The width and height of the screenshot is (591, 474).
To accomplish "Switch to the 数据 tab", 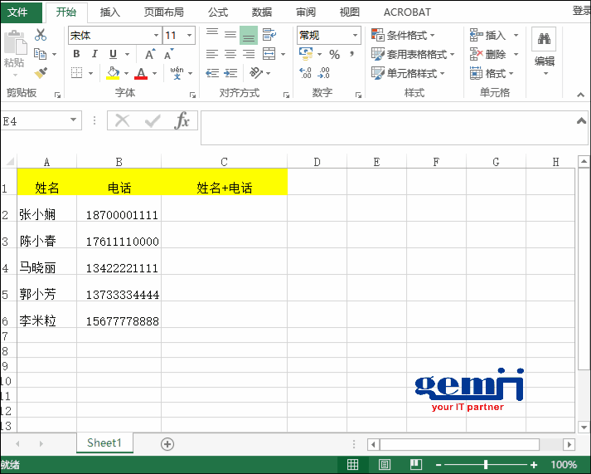I will tap(262, 12).
